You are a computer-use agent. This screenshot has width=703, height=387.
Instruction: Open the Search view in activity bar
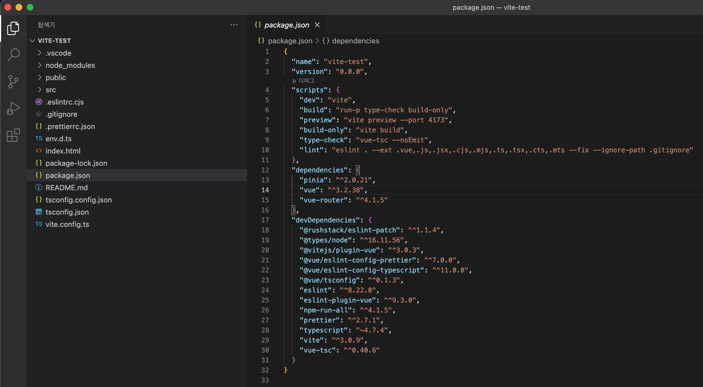click(x=13, y=55)
